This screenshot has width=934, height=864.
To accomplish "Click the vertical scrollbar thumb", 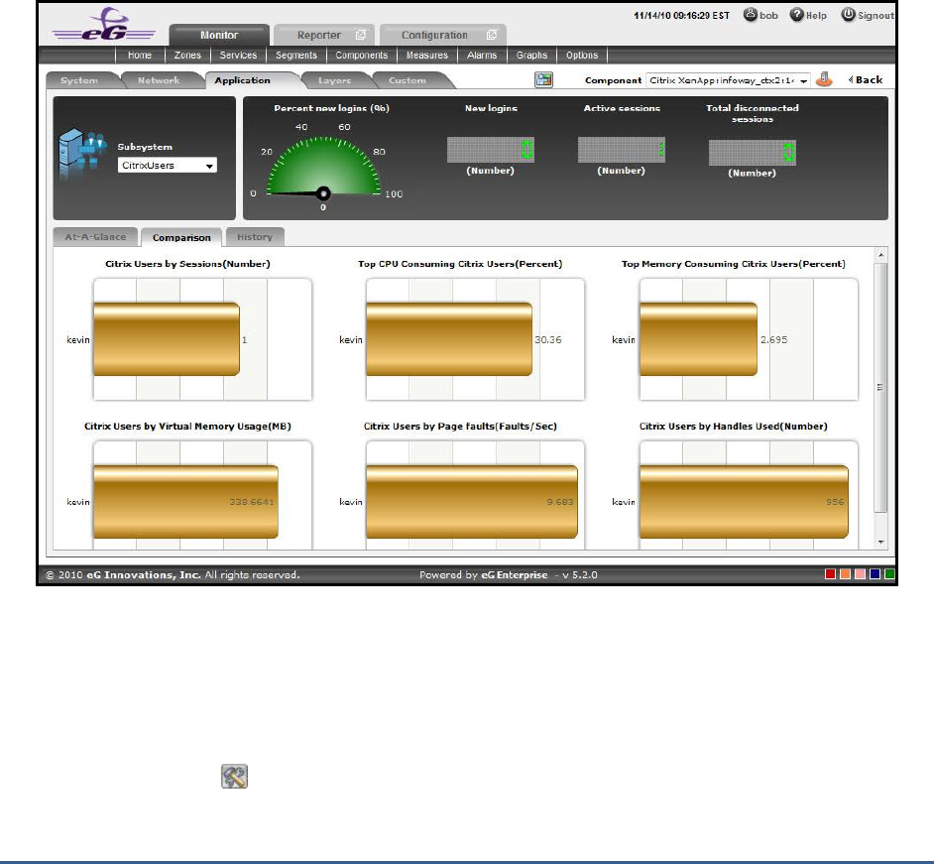I will (881, 387).
